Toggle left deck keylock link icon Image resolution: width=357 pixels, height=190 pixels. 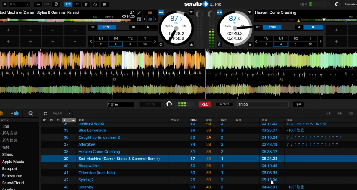click(161, 12)
